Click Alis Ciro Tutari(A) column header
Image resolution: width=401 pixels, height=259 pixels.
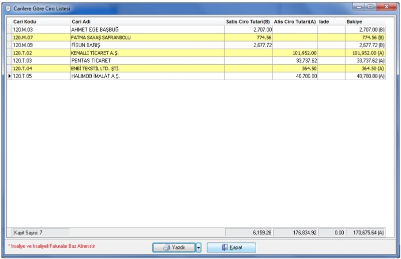pos(295,22)
